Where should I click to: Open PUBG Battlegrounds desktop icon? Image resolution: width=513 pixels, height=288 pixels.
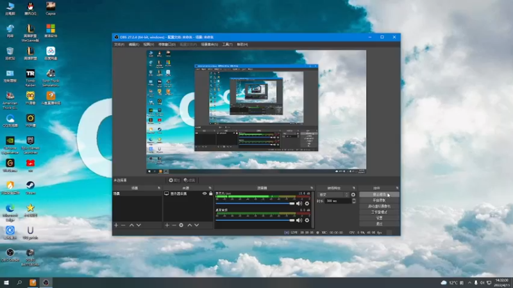30,257
